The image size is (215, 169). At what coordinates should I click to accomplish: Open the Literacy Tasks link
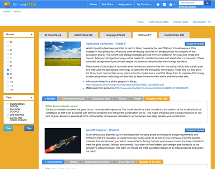(x=181, y=22)
